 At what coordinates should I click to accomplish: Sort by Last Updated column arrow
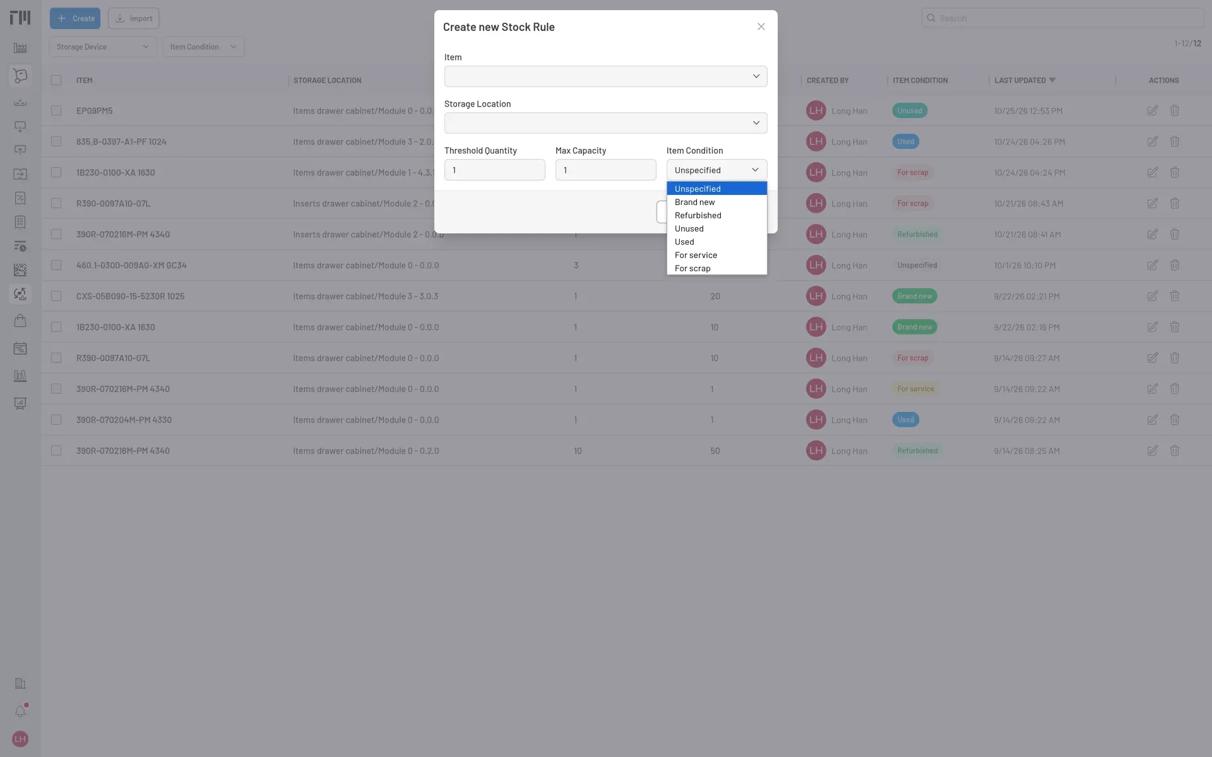[x=1052, y=80]
